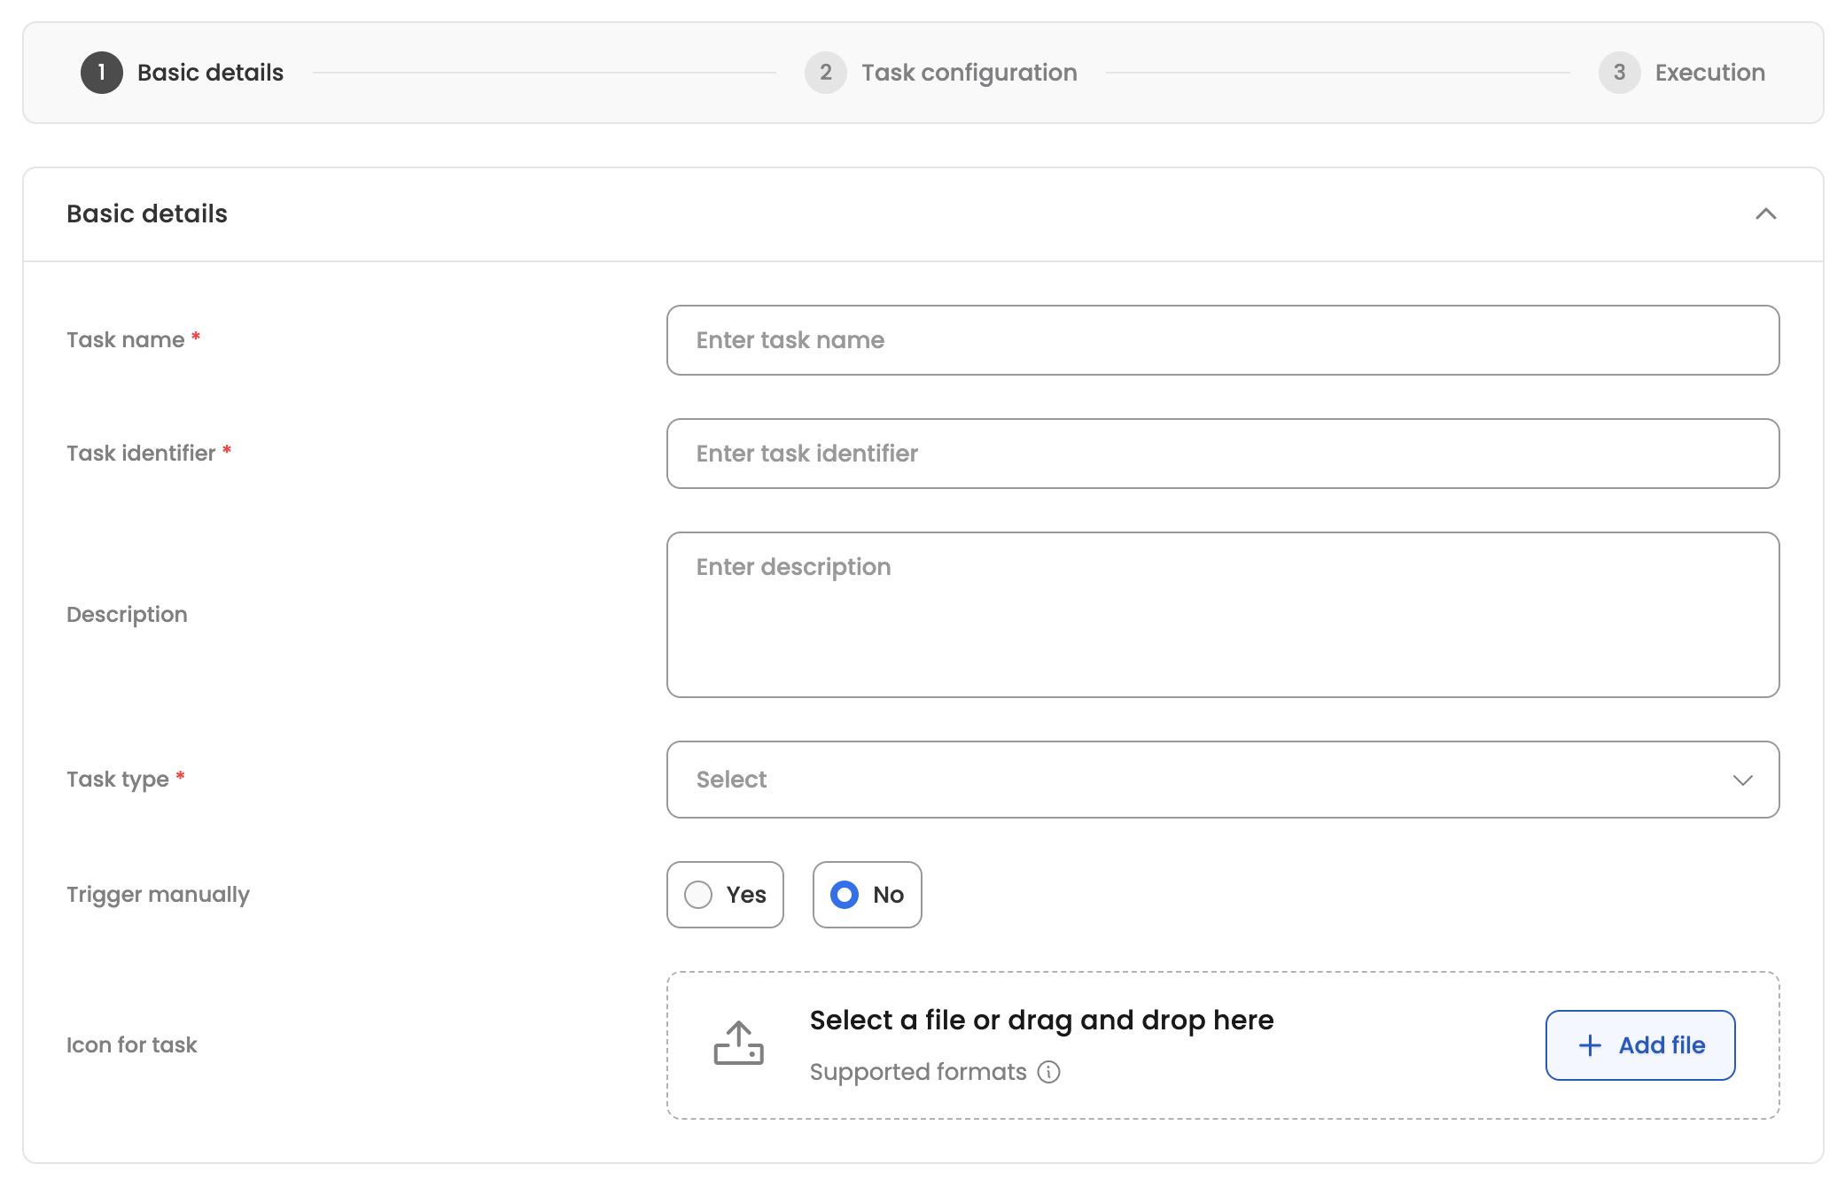Click the Supported formats info icon

pyautogui.click(x=1049, y=1072)
